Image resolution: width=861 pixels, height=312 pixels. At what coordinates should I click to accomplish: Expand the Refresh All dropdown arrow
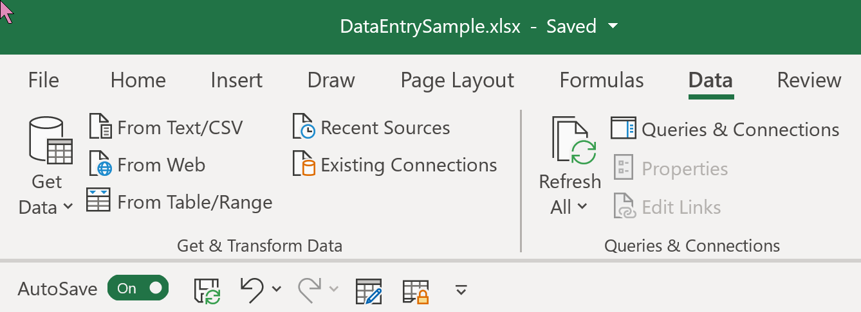[x=582, y=207]
